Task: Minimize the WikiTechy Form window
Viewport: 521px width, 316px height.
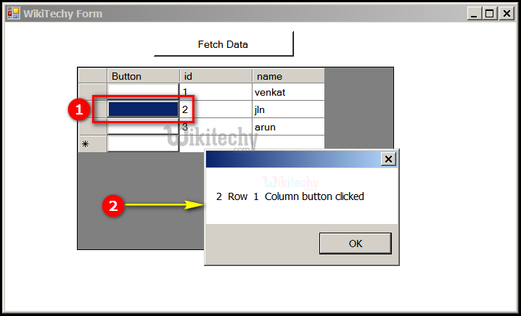Action: [x=475, y=13]
